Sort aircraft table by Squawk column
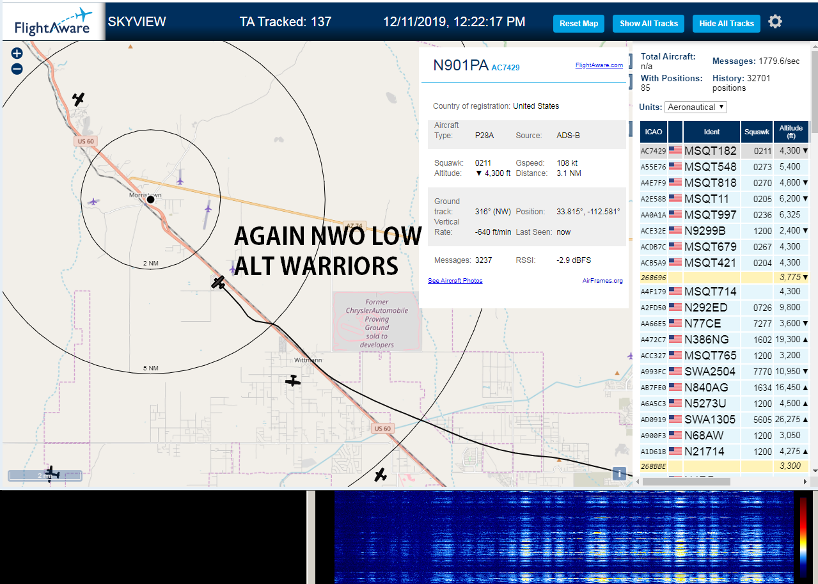 coord(757,132)
